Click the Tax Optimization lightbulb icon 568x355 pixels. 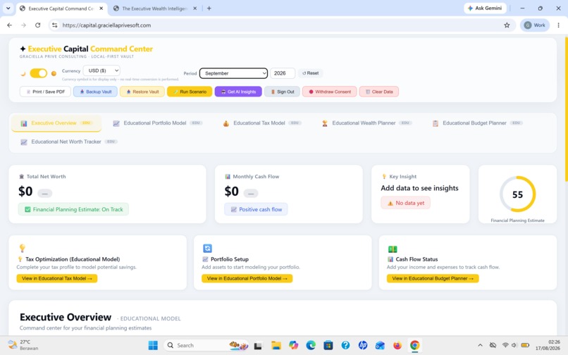[23, 248]
